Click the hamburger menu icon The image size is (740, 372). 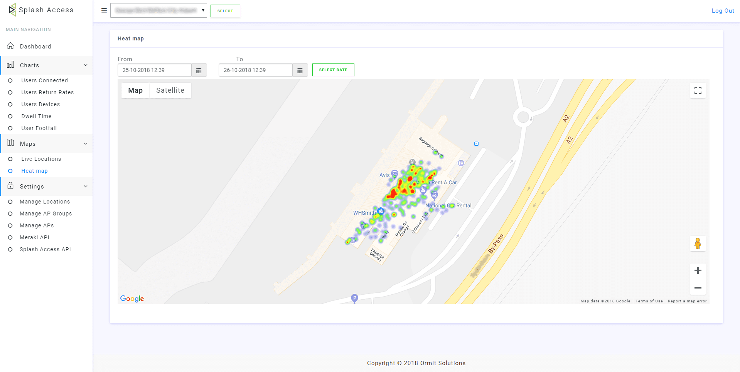tap(104, 10)
